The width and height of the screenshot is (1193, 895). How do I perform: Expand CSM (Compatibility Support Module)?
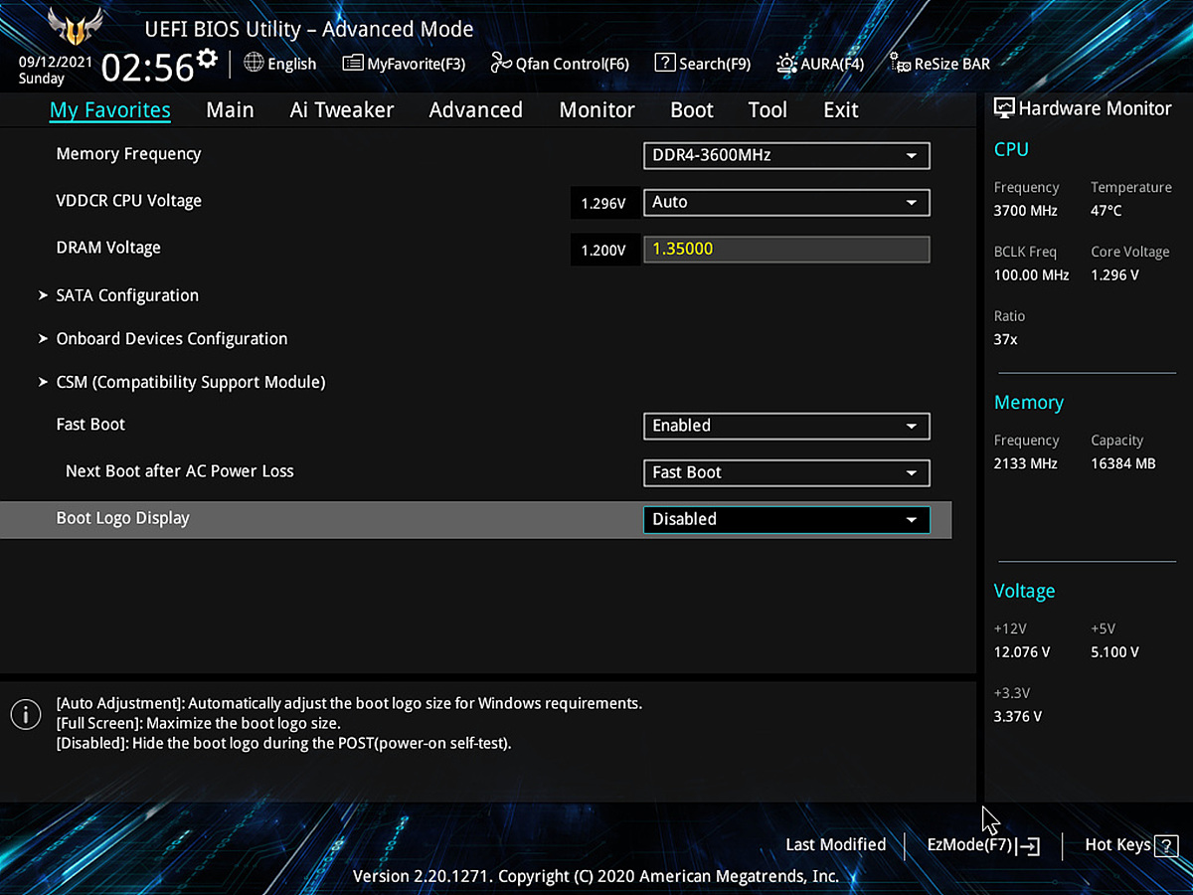click(x=190, y=382)
